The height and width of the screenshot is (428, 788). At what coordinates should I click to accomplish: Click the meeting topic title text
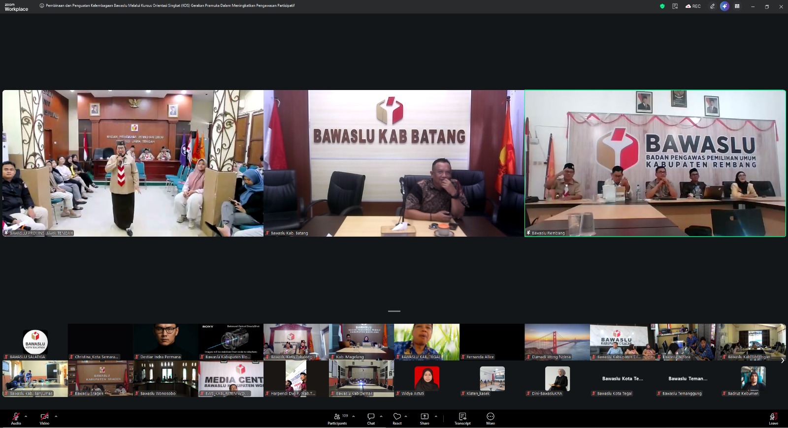pos(170,6)
